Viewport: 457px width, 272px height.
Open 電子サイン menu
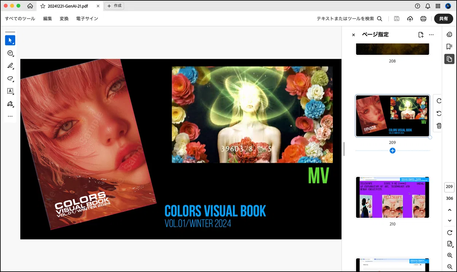coord(87,19)
